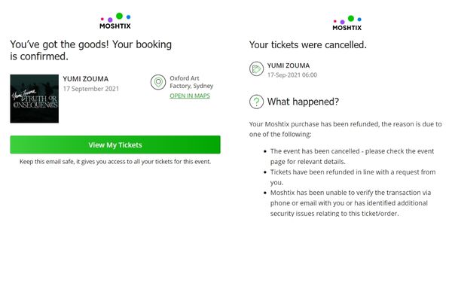Viewport: 452px width, 301px height.
Task: Click the Tickets have been refunded bullet point
Action: [353, 177]
